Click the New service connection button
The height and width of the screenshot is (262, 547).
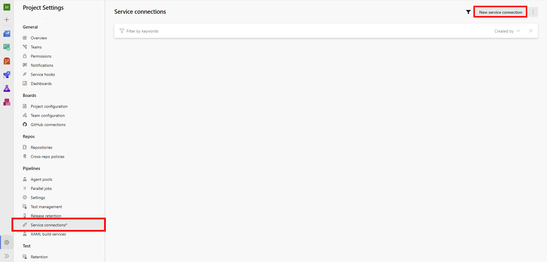pyautogui.click(x=500, y=12)
